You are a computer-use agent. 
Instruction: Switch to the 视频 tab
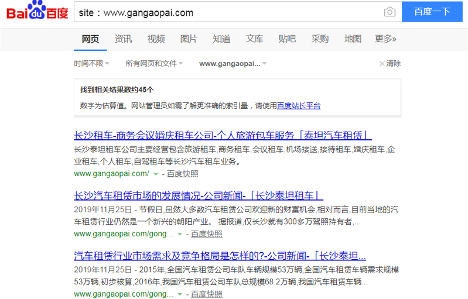pyautogui.click(x=156, y=39)
